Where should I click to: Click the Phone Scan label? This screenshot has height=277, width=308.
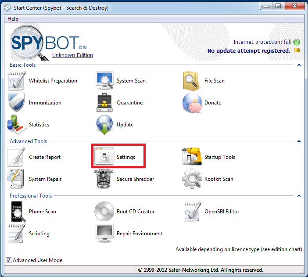pyautogui.click(x=43, y=212)
